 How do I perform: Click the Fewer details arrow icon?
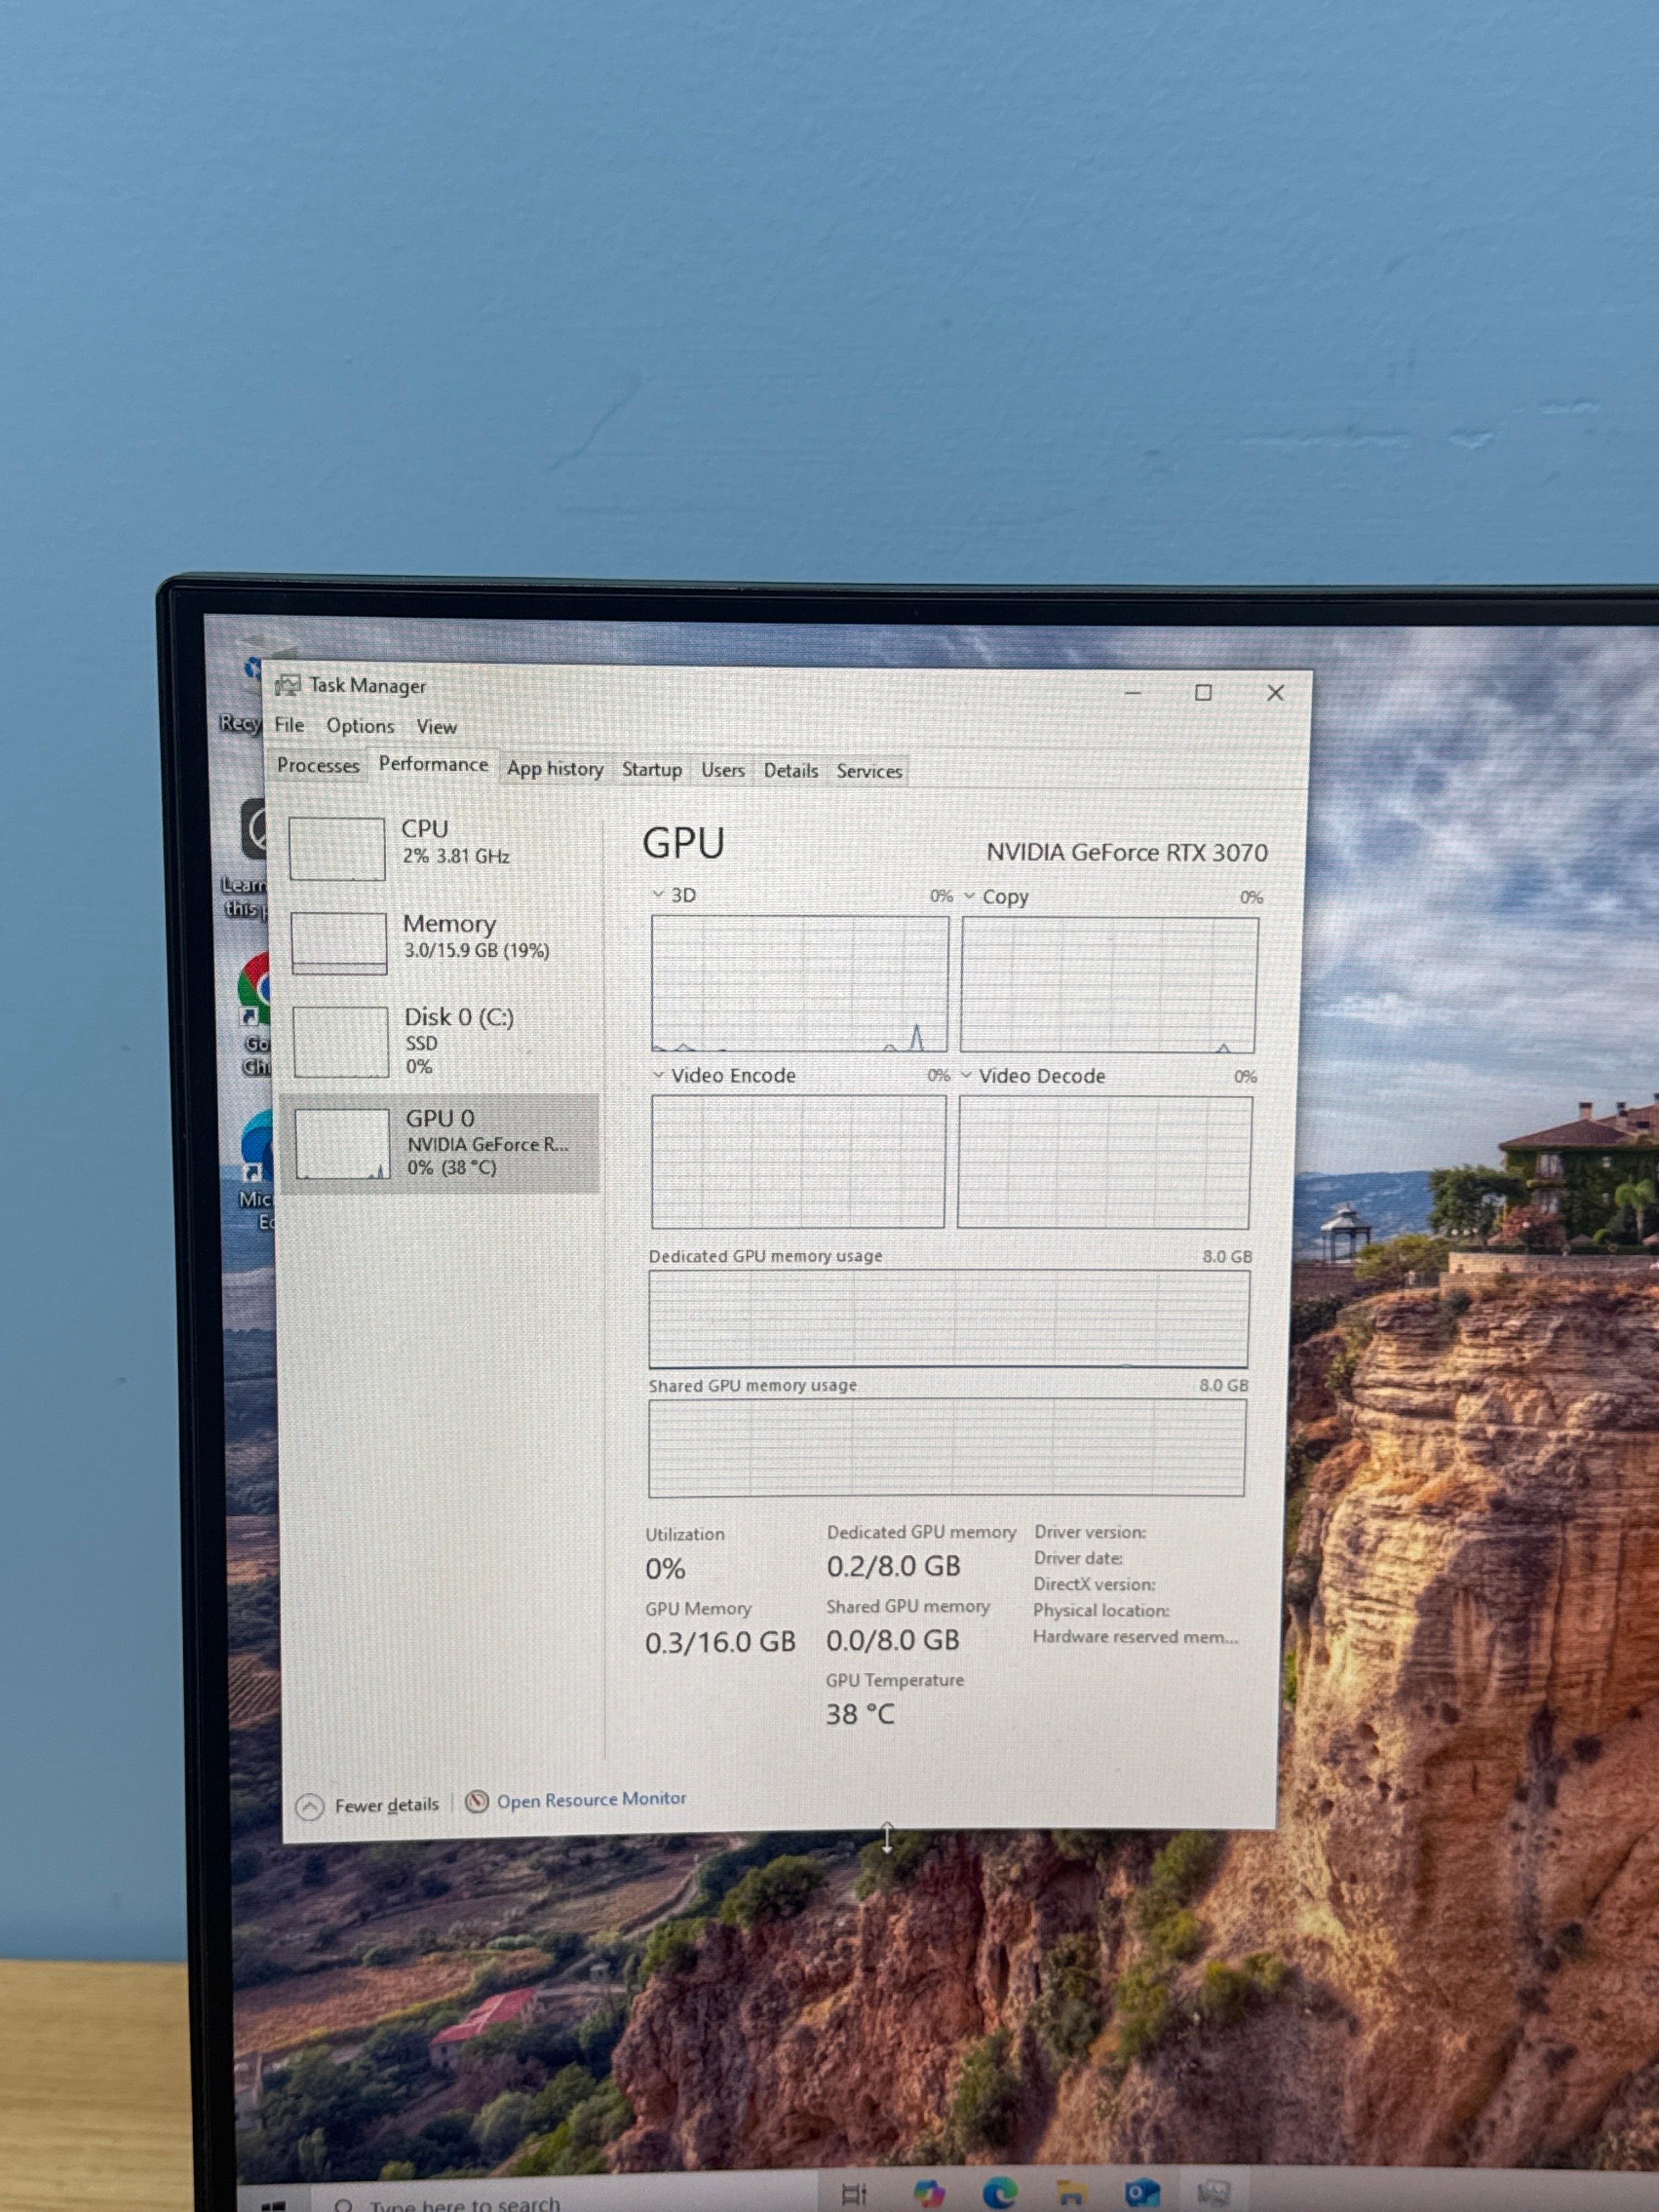coord(310,1806)
